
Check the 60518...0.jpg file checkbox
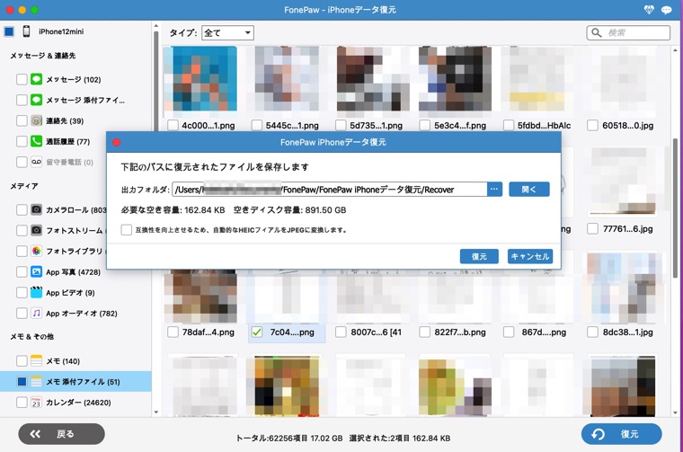tap(592, 126)
